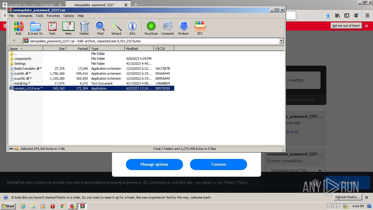Switch to the Telegraph browser tab
Image resolution: width=373 pixels, height=210 pixels.
[31, 5]
